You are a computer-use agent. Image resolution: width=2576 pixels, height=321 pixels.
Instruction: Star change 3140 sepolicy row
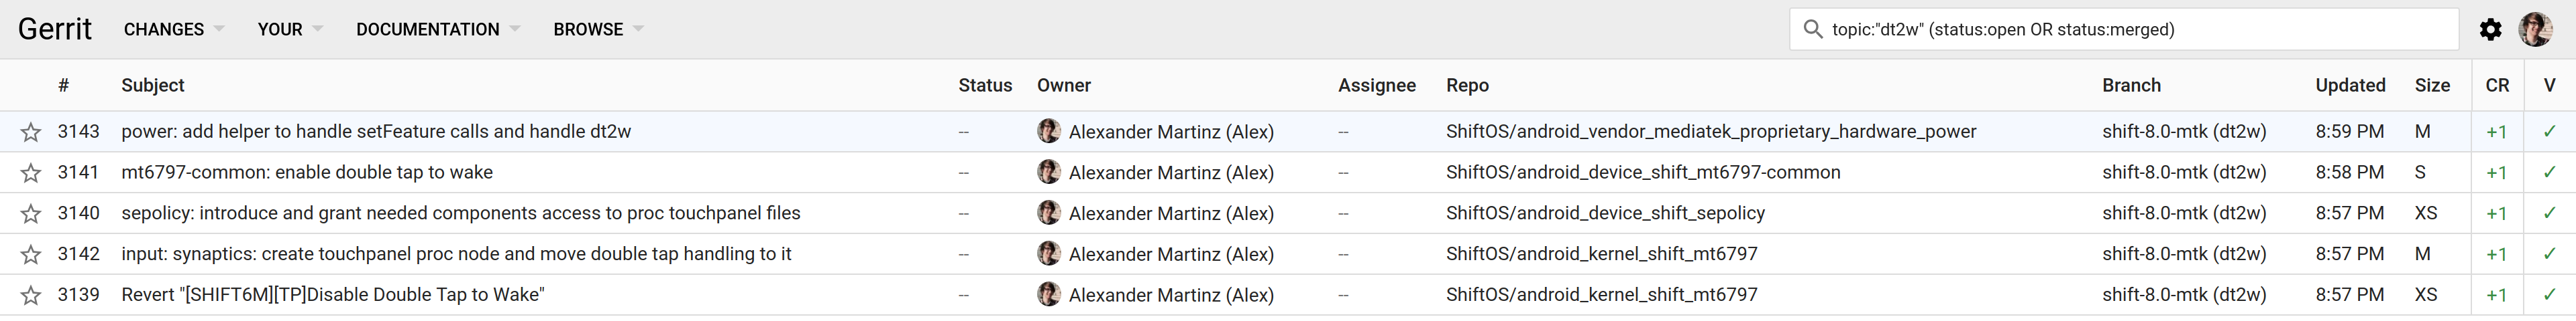pos(31,214)
